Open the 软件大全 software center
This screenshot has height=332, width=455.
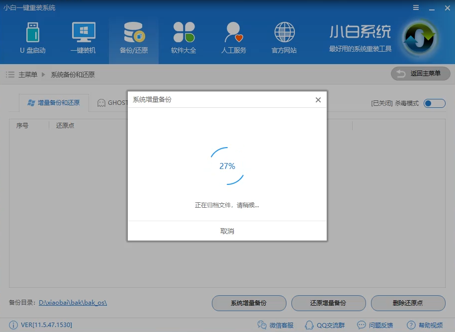[x=183, y=37]
